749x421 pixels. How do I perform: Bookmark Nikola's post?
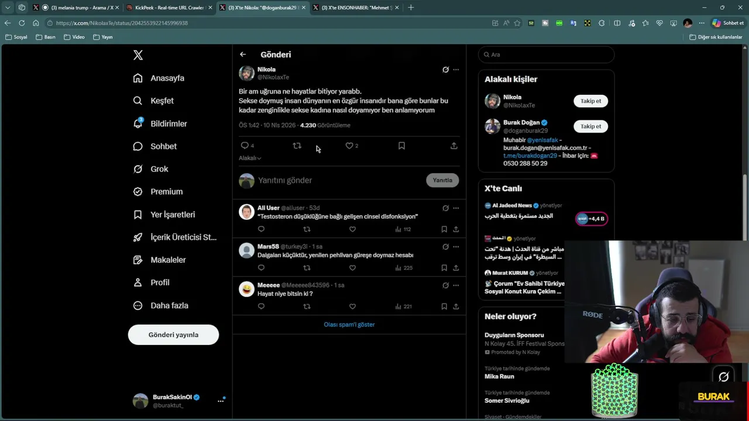point(401,146)
